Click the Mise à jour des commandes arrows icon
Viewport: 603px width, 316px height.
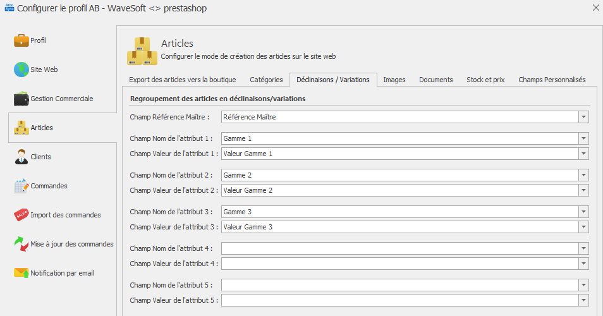coord(21,244)
